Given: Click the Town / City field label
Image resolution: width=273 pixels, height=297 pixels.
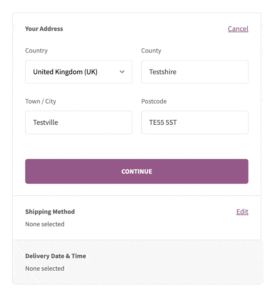Looking at the screenshot, I should (40, 101).
